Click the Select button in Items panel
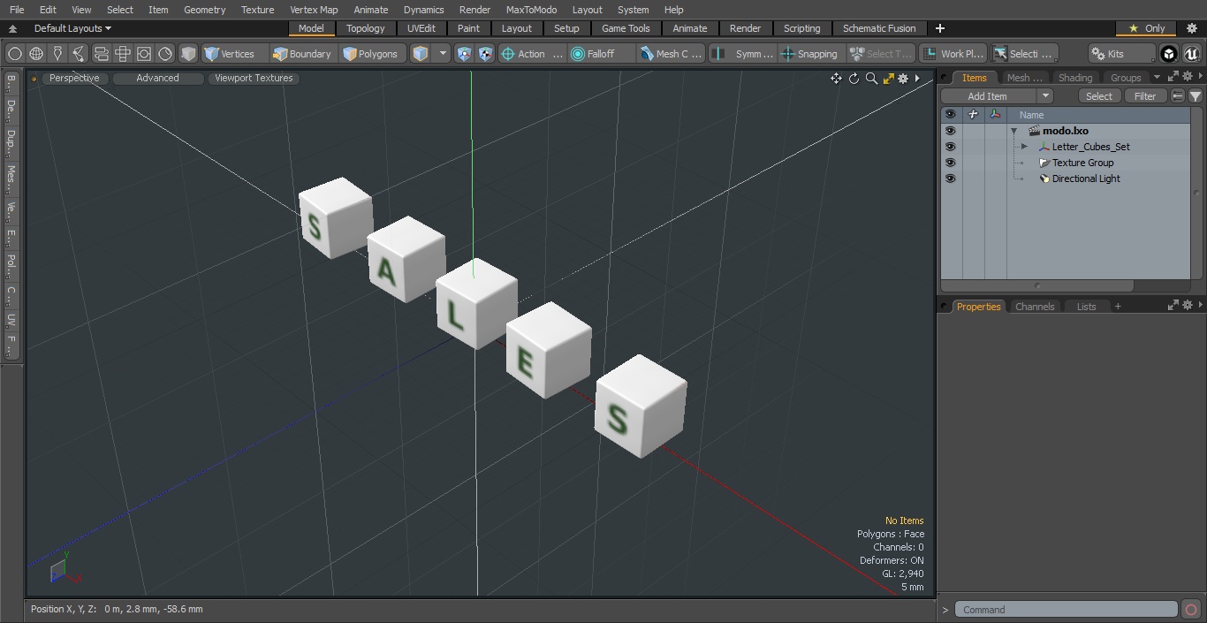 click(x=1099, y=96)
